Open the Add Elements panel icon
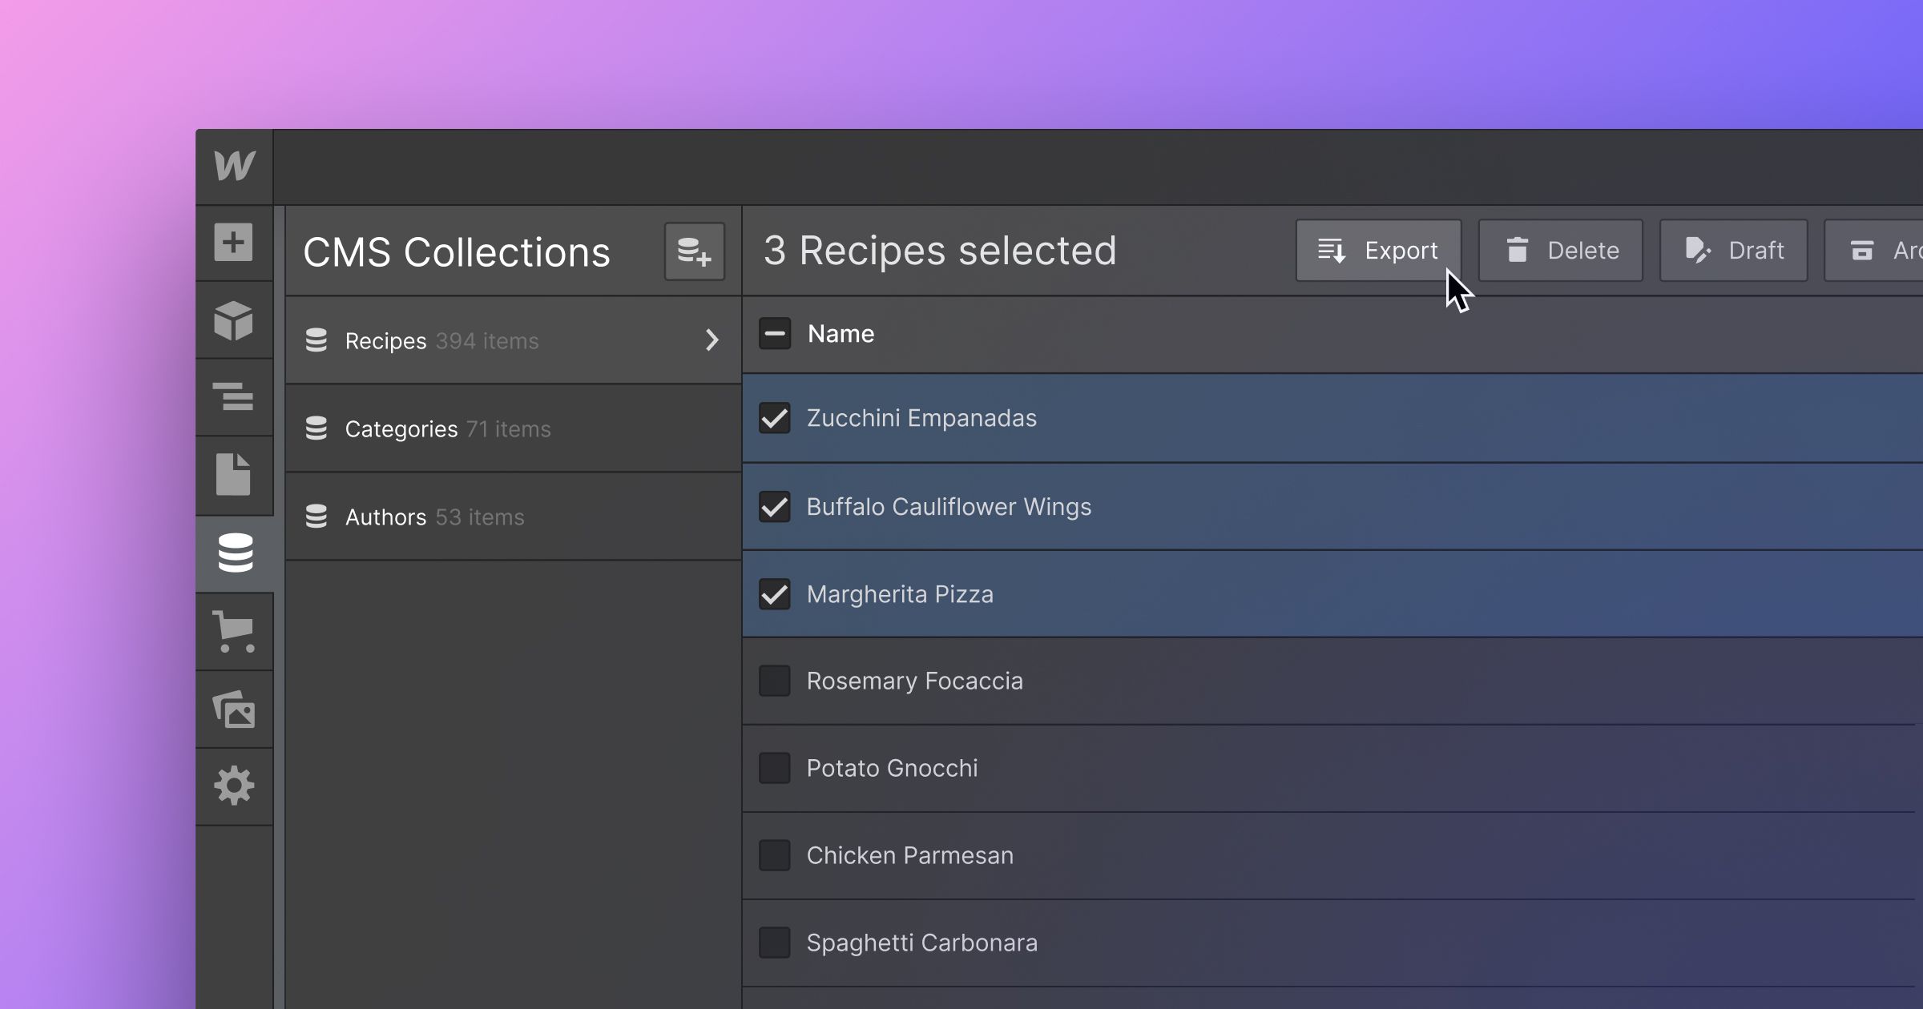1923x1009 pixels. [236, 242]
